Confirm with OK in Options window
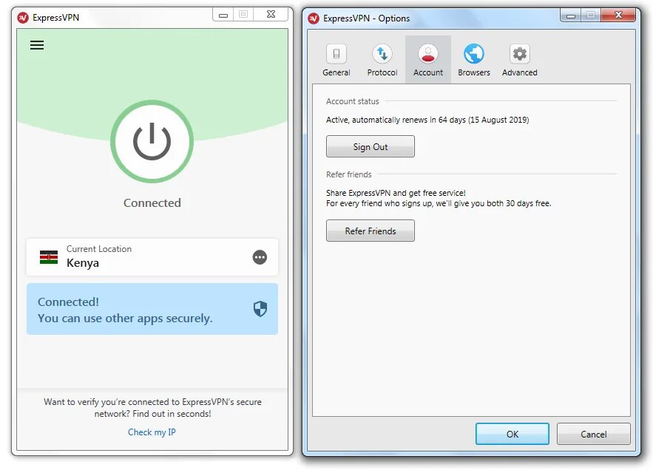Image resolution: width=653 pixels, height=470 pixels. [x=512, y=434]
